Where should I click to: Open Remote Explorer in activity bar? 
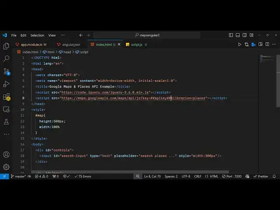point(6,109)
